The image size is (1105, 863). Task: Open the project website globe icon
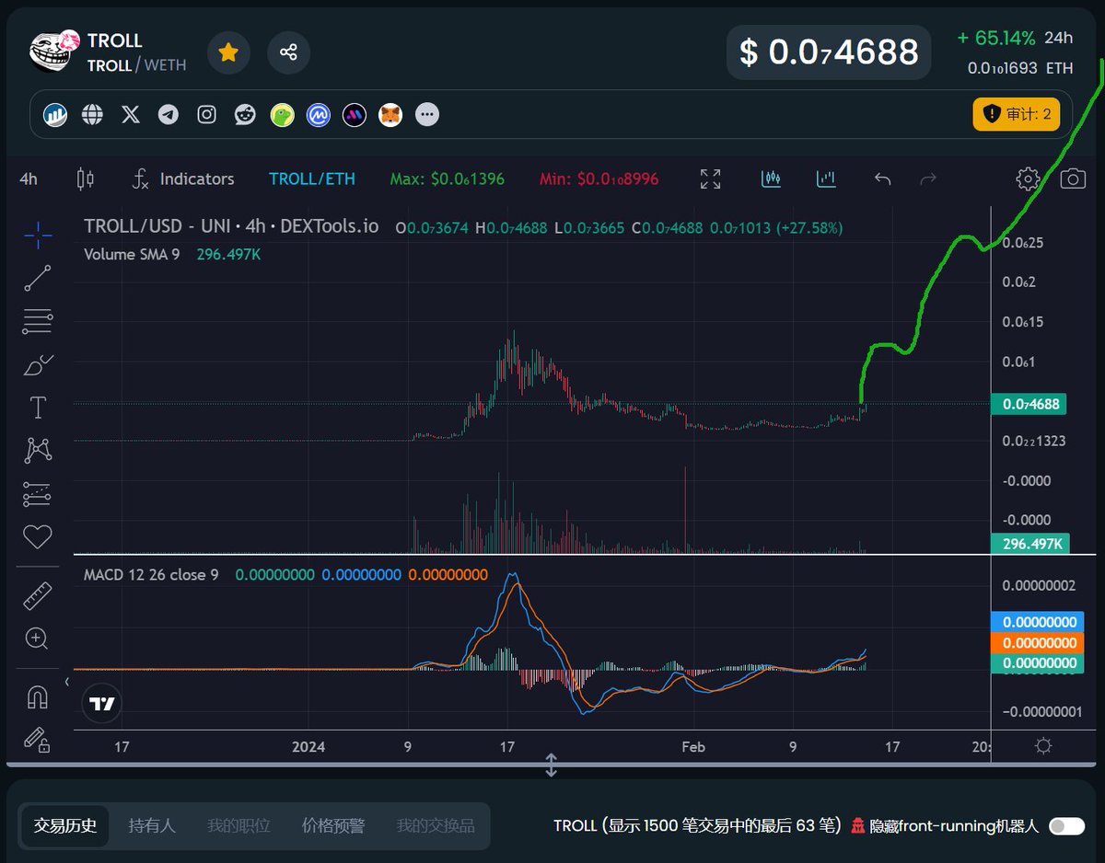coord(92,115)
